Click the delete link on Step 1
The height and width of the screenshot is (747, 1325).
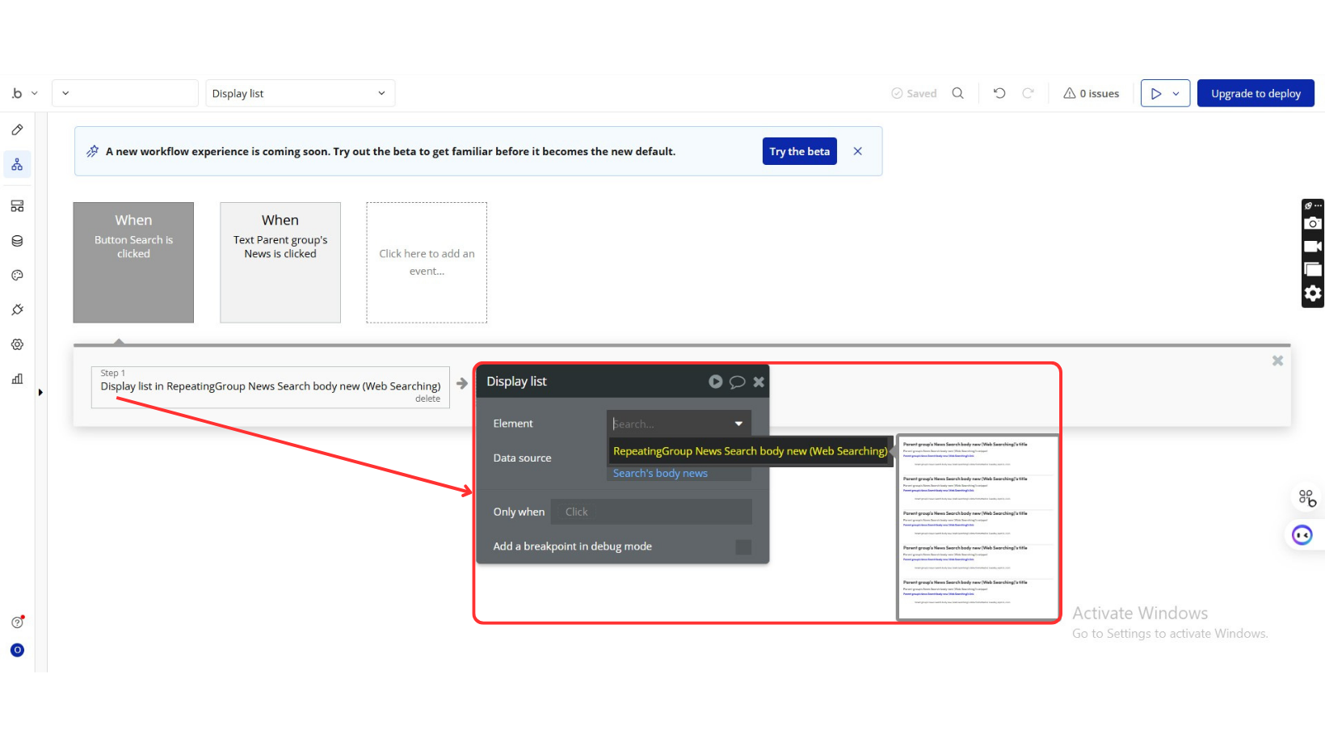(x=427, y=399)
